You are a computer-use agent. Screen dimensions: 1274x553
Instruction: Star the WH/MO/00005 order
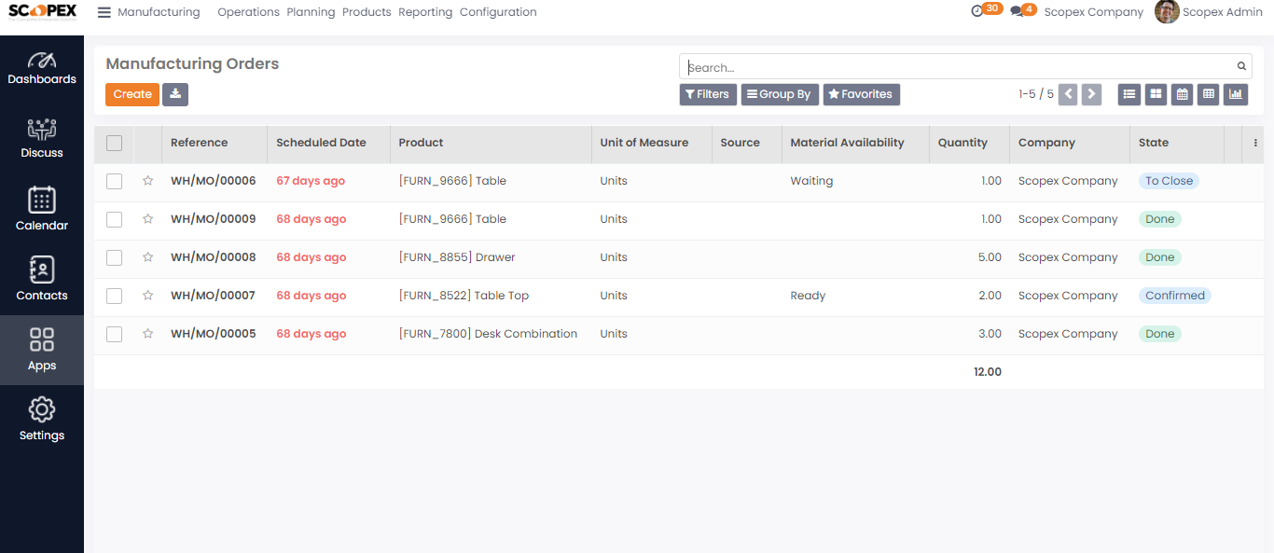point(147,334)
